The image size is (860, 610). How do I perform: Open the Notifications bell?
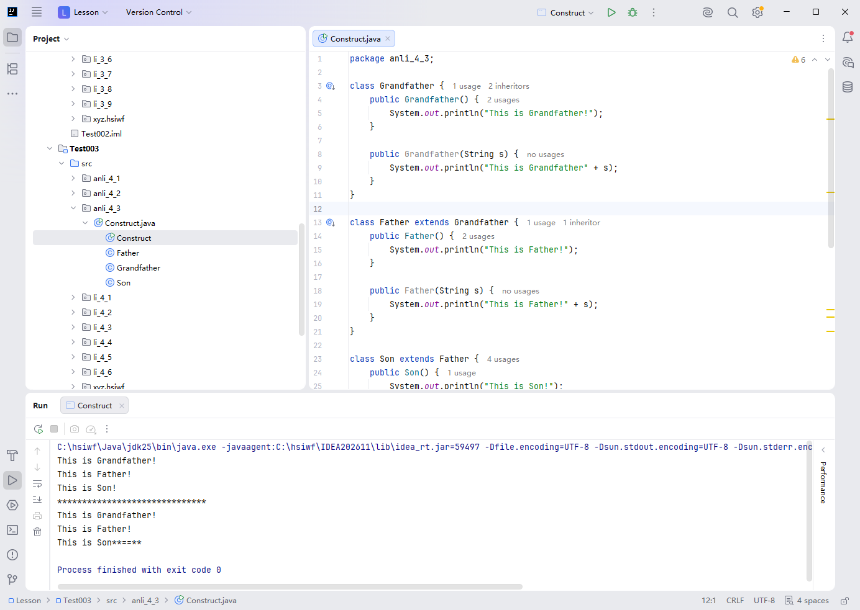[848, 38]
